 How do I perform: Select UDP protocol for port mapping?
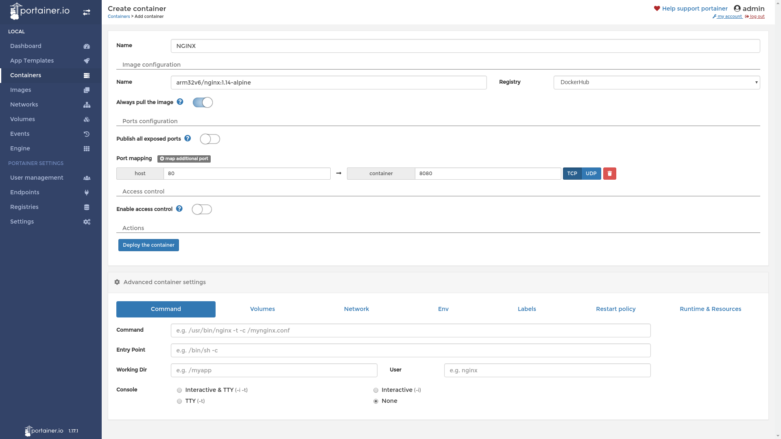pos(591,174)
